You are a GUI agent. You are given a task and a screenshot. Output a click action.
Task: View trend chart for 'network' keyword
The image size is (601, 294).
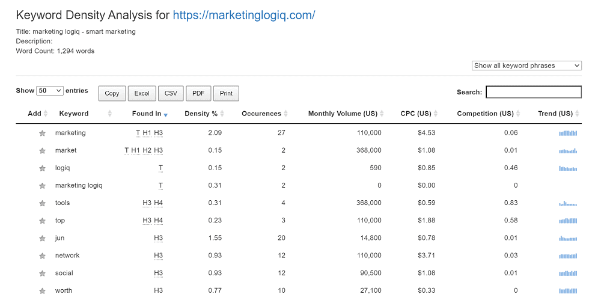tap(568, 256)
